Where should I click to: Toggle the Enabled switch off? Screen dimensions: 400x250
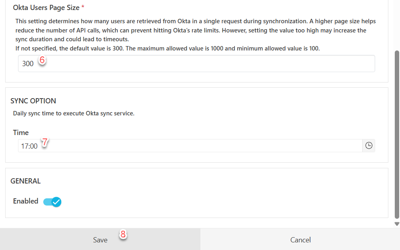pyautogui.click(x=52, y=202)
